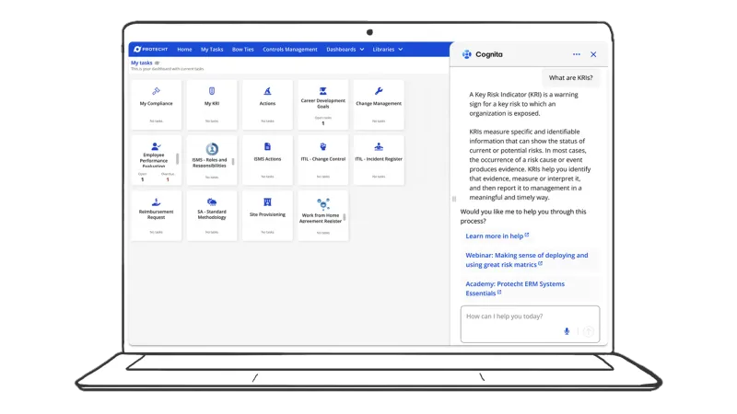The image size is (737, 414).
Task: Expand the Dashboards dropdown
Action: tap(345, 50)
